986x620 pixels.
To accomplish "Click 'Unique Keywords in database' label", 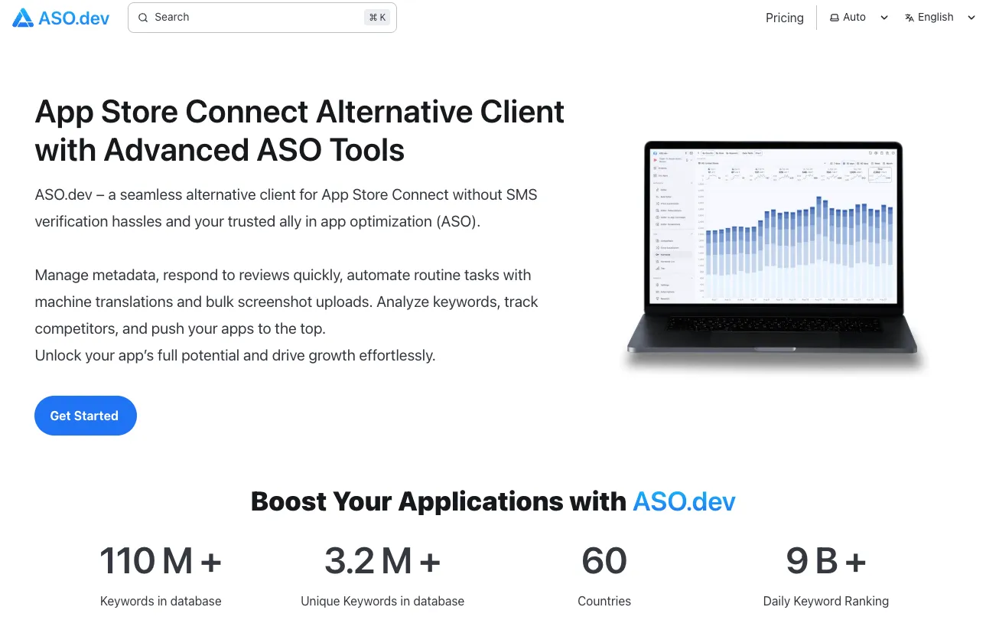I will [382, 601].
